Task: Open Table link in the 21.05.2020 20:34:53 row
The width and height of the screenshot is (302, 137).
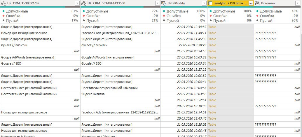Action: pos(212,51)
